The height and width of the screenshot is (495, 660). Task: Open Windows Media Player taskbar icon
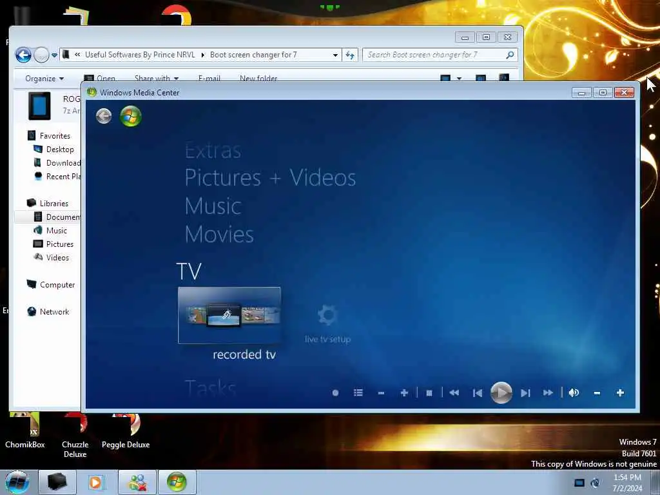(95, 482)
